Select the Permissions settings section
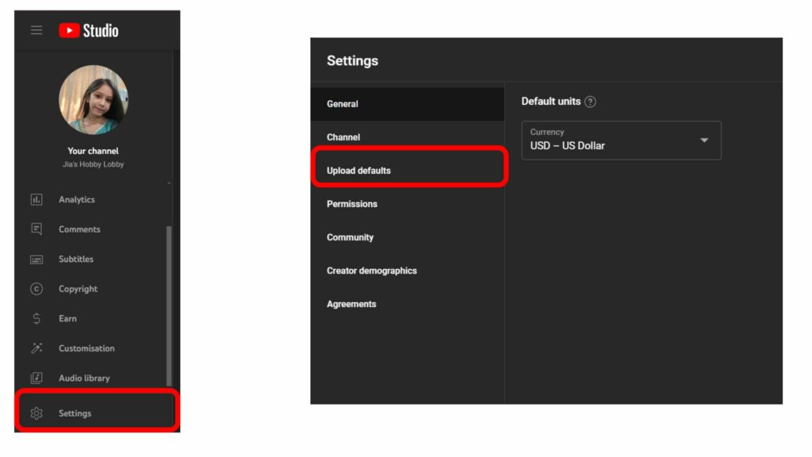The height and width of the screenshot is (457, 812). pos(352,204)
